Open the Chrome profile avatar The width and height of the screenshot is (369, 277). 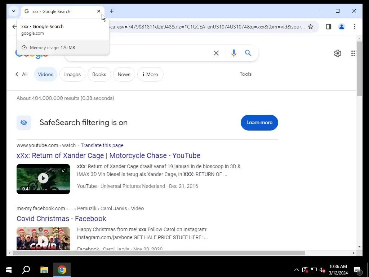342,27
